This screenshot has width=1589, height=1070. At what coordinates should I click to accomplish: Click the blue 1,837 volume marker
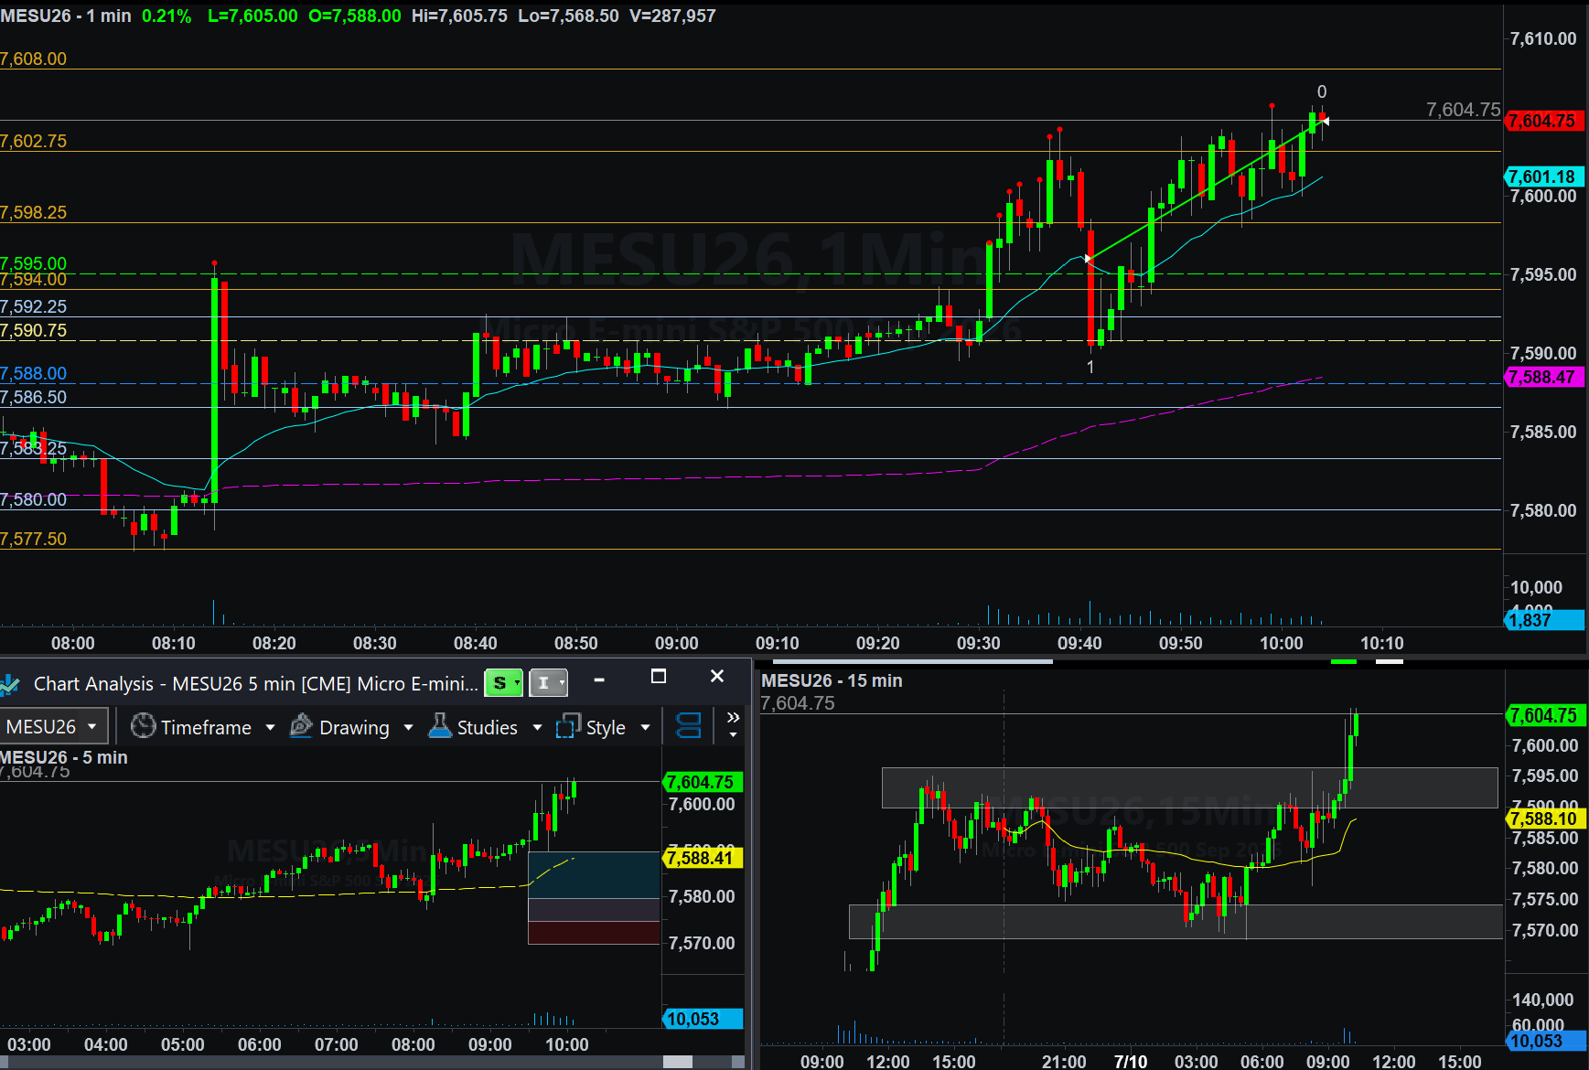point(1543,620)
